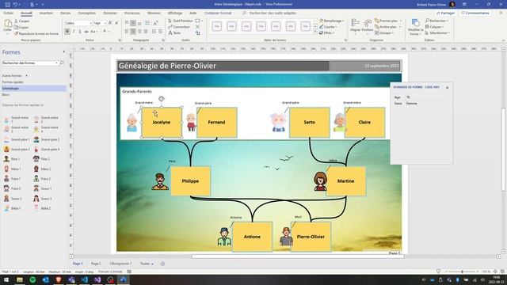Align text to middle vertically
The width and height of the screenshot is (507, 285).
133,23
